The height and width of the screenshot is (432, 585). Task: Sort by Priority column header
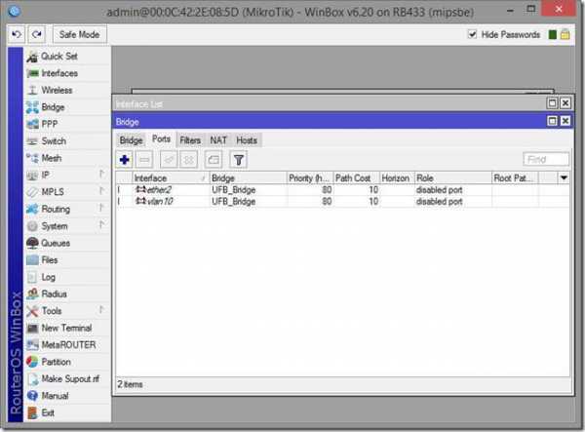pyautogui.click(x=310, y=178)
